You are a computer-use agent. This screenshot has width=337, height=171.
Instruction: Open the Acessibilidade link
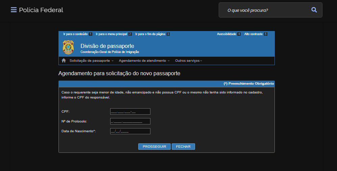coord(226,34)
